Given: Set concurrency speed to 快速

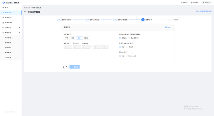Looking at the screenshot, I should pyautogui.click(x=79, y=38).
